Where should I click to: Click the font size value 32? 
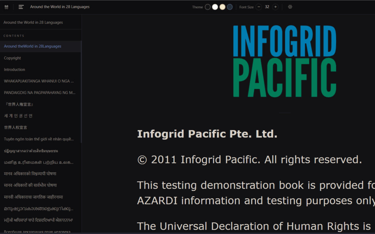(x=267, y=7)
